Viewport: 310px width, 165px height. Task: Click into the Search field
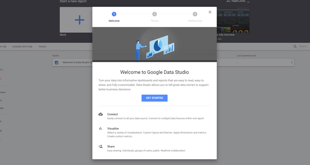click(x=303, y=46)
